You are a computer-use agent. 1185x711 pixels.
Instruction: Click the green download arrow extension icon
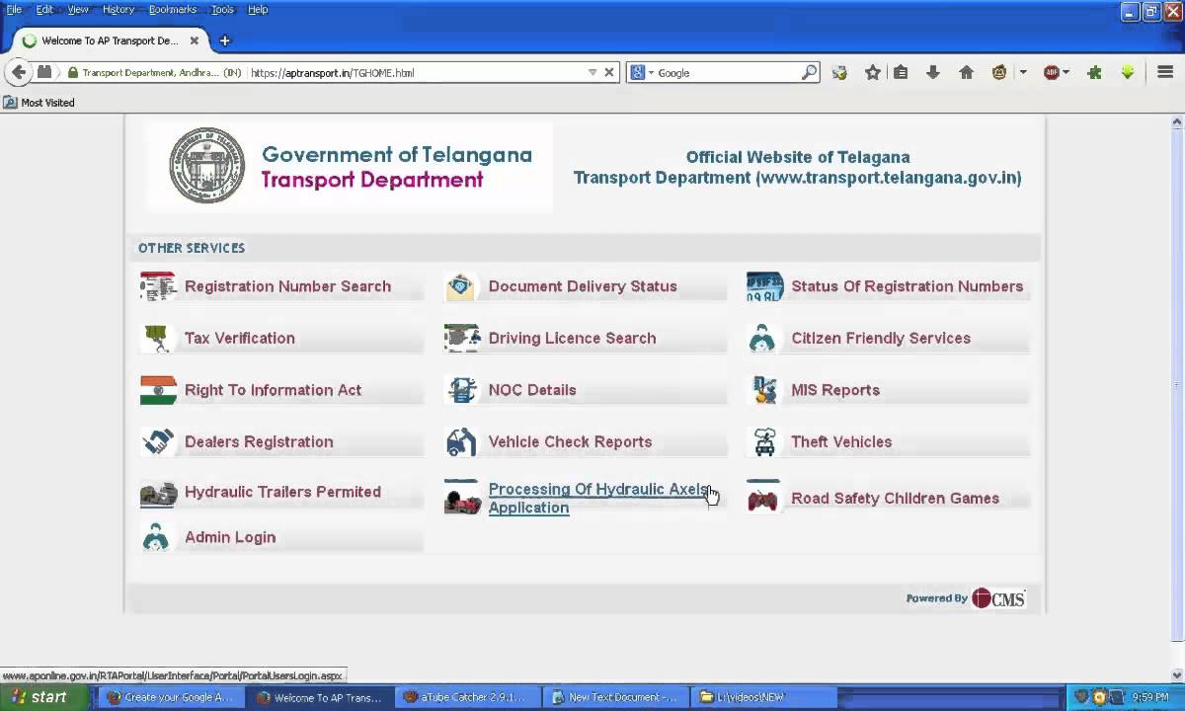tap(1128, 72)
